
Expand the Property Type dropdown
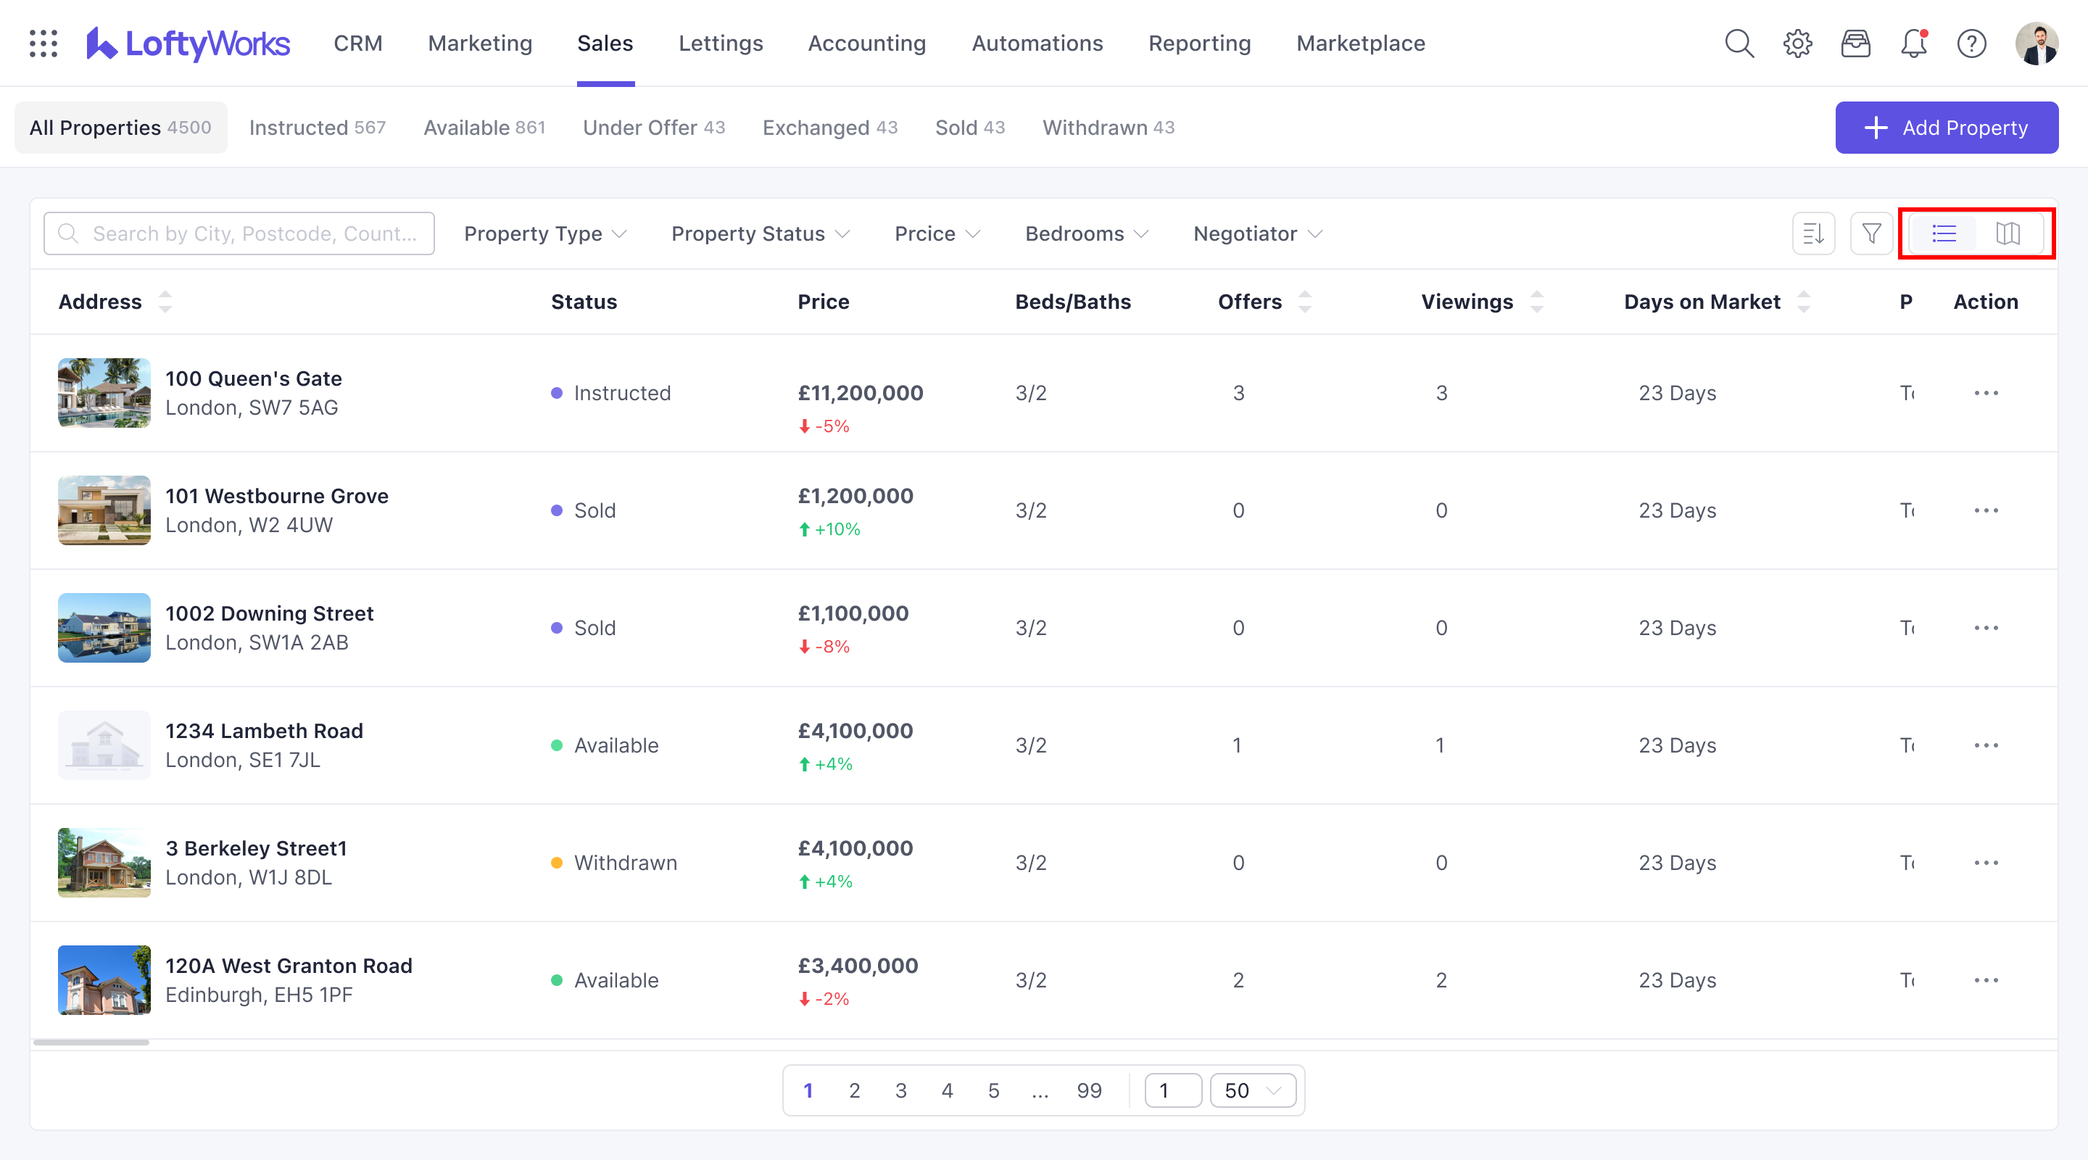544,233
